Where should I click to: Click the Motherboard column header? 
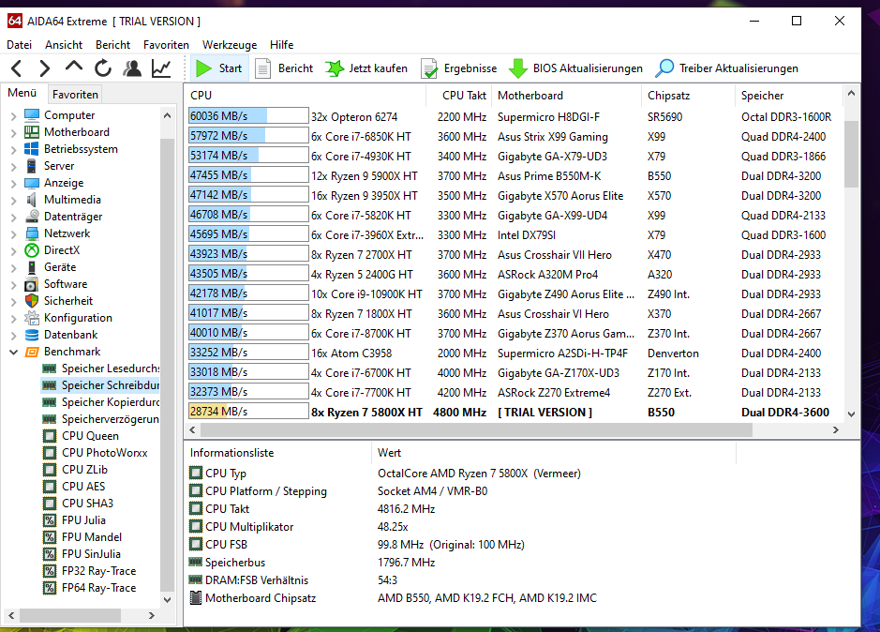click(566, 96)
